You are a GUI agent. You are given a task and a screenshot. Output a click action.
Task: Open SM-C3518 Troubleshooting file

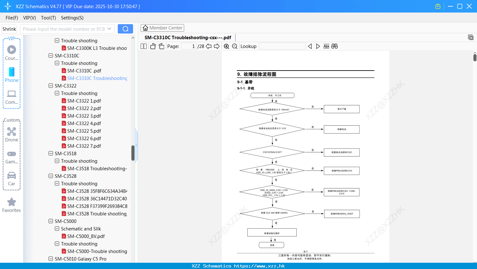coord(97,168)
